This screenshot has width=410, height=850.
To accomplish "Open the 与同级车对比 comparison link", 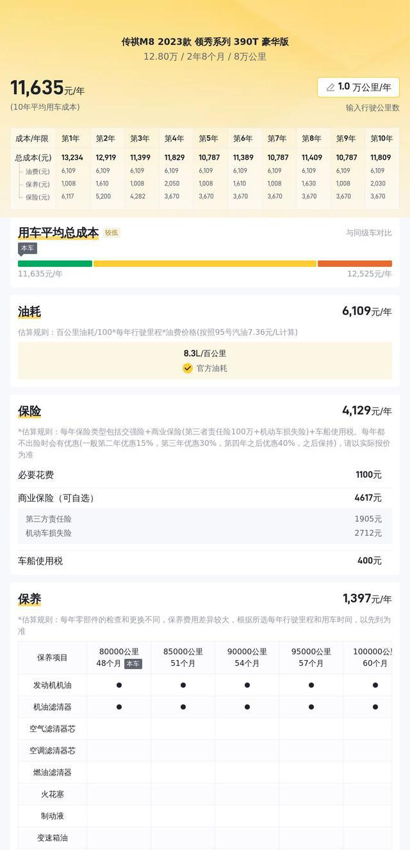I will tap(369, 233).
